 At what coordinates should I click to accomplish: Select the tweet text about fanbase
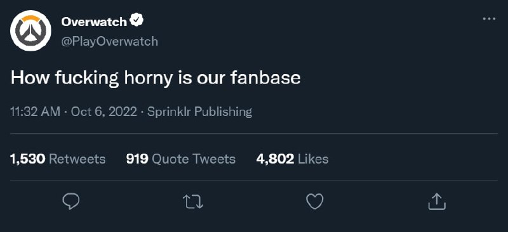pos(156,79)
